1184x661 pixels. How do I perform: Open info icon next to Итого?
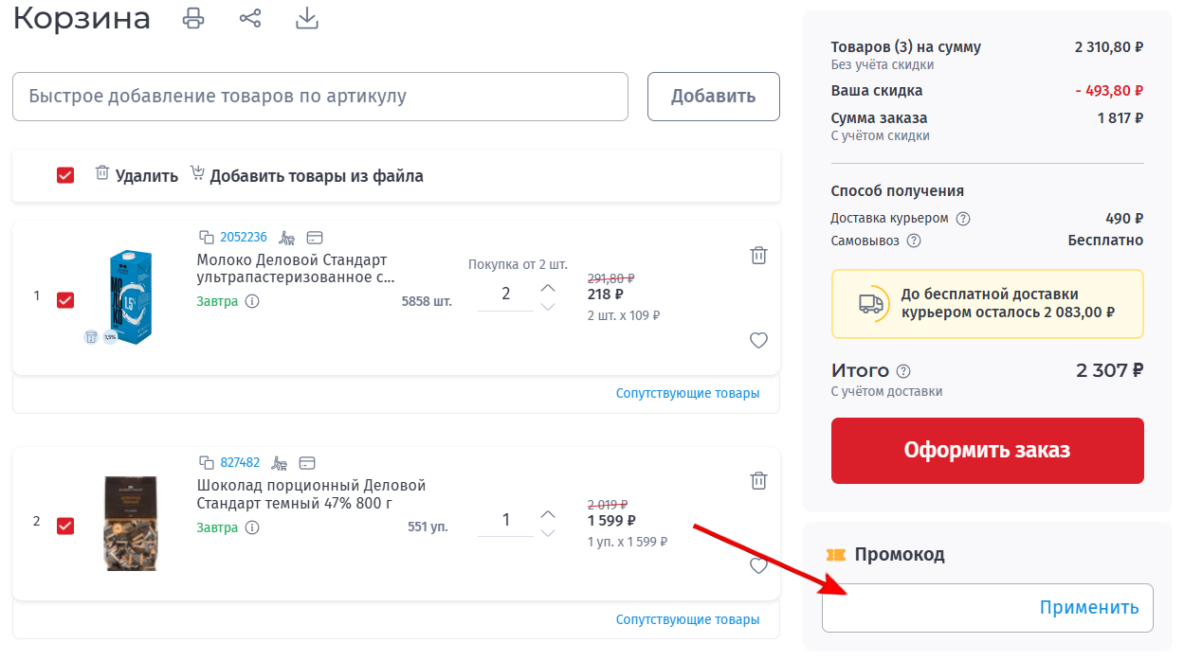(903, 371)
